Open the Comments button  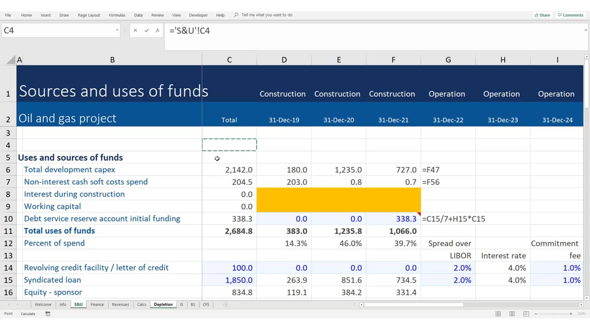pyautogui.click(x=570, y=15)
